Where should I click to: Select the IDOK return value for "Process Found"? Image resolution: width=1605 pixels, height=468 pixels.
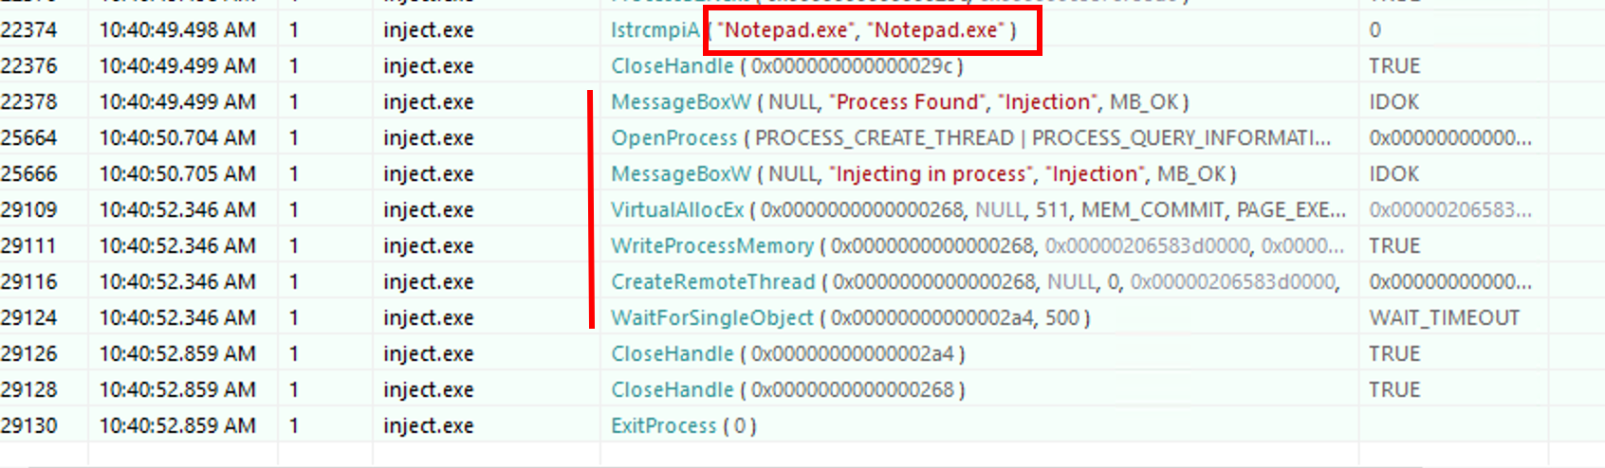pyautogui.click(x=1393, y=102)
